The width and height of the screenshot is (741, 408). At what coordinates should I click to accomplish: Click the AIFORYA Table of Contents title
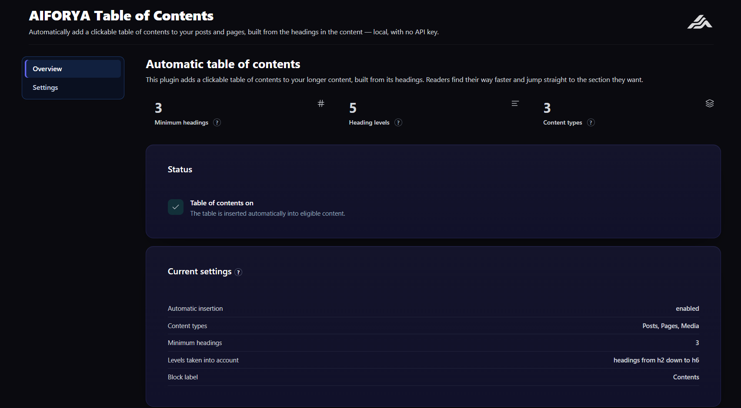coord(121,16)
